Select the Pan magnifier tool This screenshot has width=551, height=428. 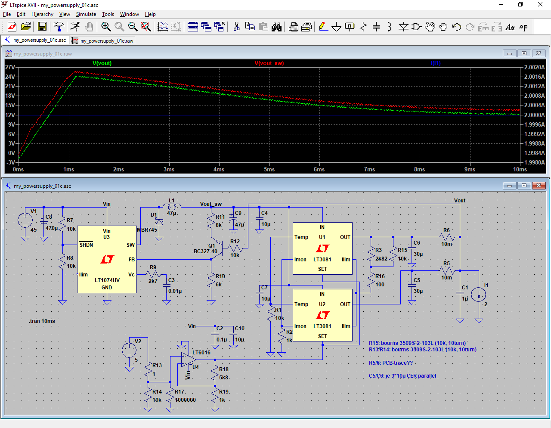(x=119, y=27)
